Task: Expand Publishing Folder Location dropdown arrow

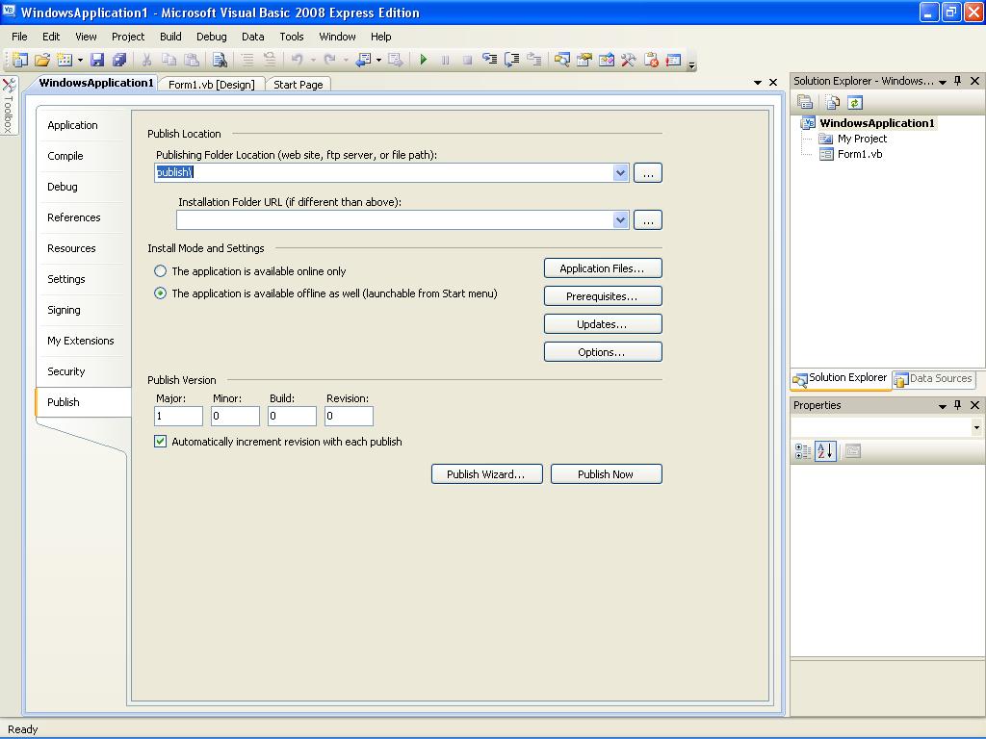Action: point(621,172)
